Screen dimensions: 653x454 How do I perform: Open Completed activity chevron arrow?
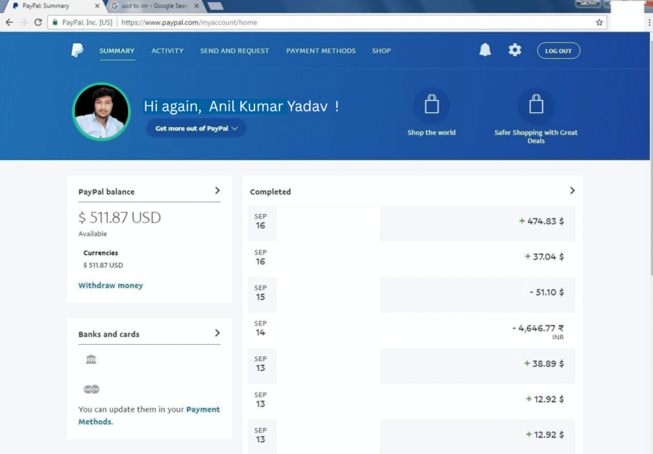572,191
